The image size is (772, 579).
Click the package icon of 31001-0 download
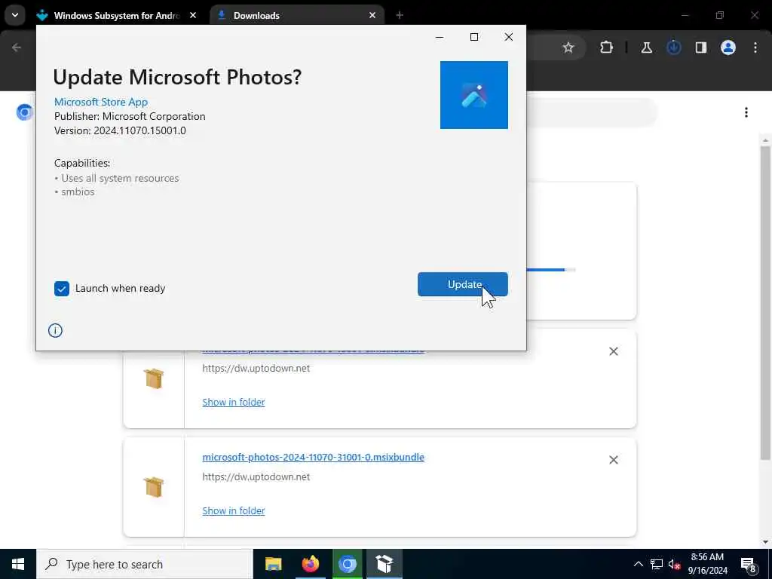[x=154, y=487]
